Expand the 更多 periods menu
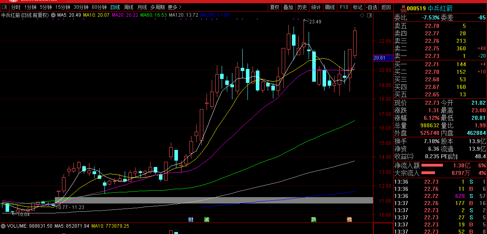487x234 pixels. click(174, 7)
